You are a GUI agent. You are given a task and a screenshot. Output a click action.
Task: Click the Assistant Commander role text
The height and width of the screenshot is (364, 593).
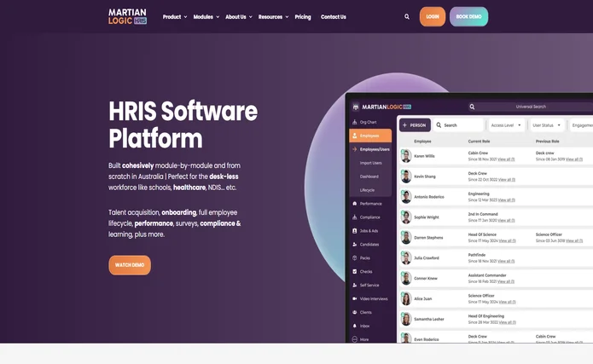click(487, 275)
